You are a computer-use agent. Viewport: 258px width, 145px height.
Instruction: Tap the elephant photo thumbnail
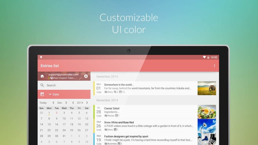(207, 88)
